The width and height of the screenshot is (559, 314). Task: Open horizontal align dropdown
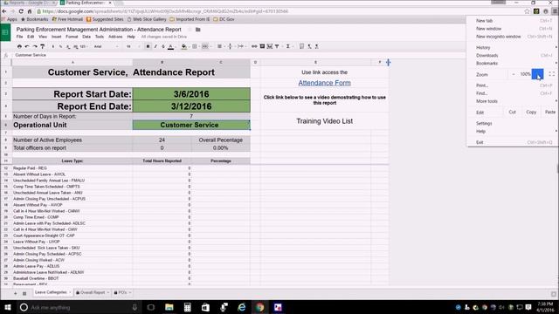coord(220,46)
